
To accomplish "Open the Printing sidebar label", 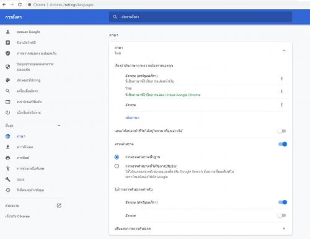I will (23, 158).
